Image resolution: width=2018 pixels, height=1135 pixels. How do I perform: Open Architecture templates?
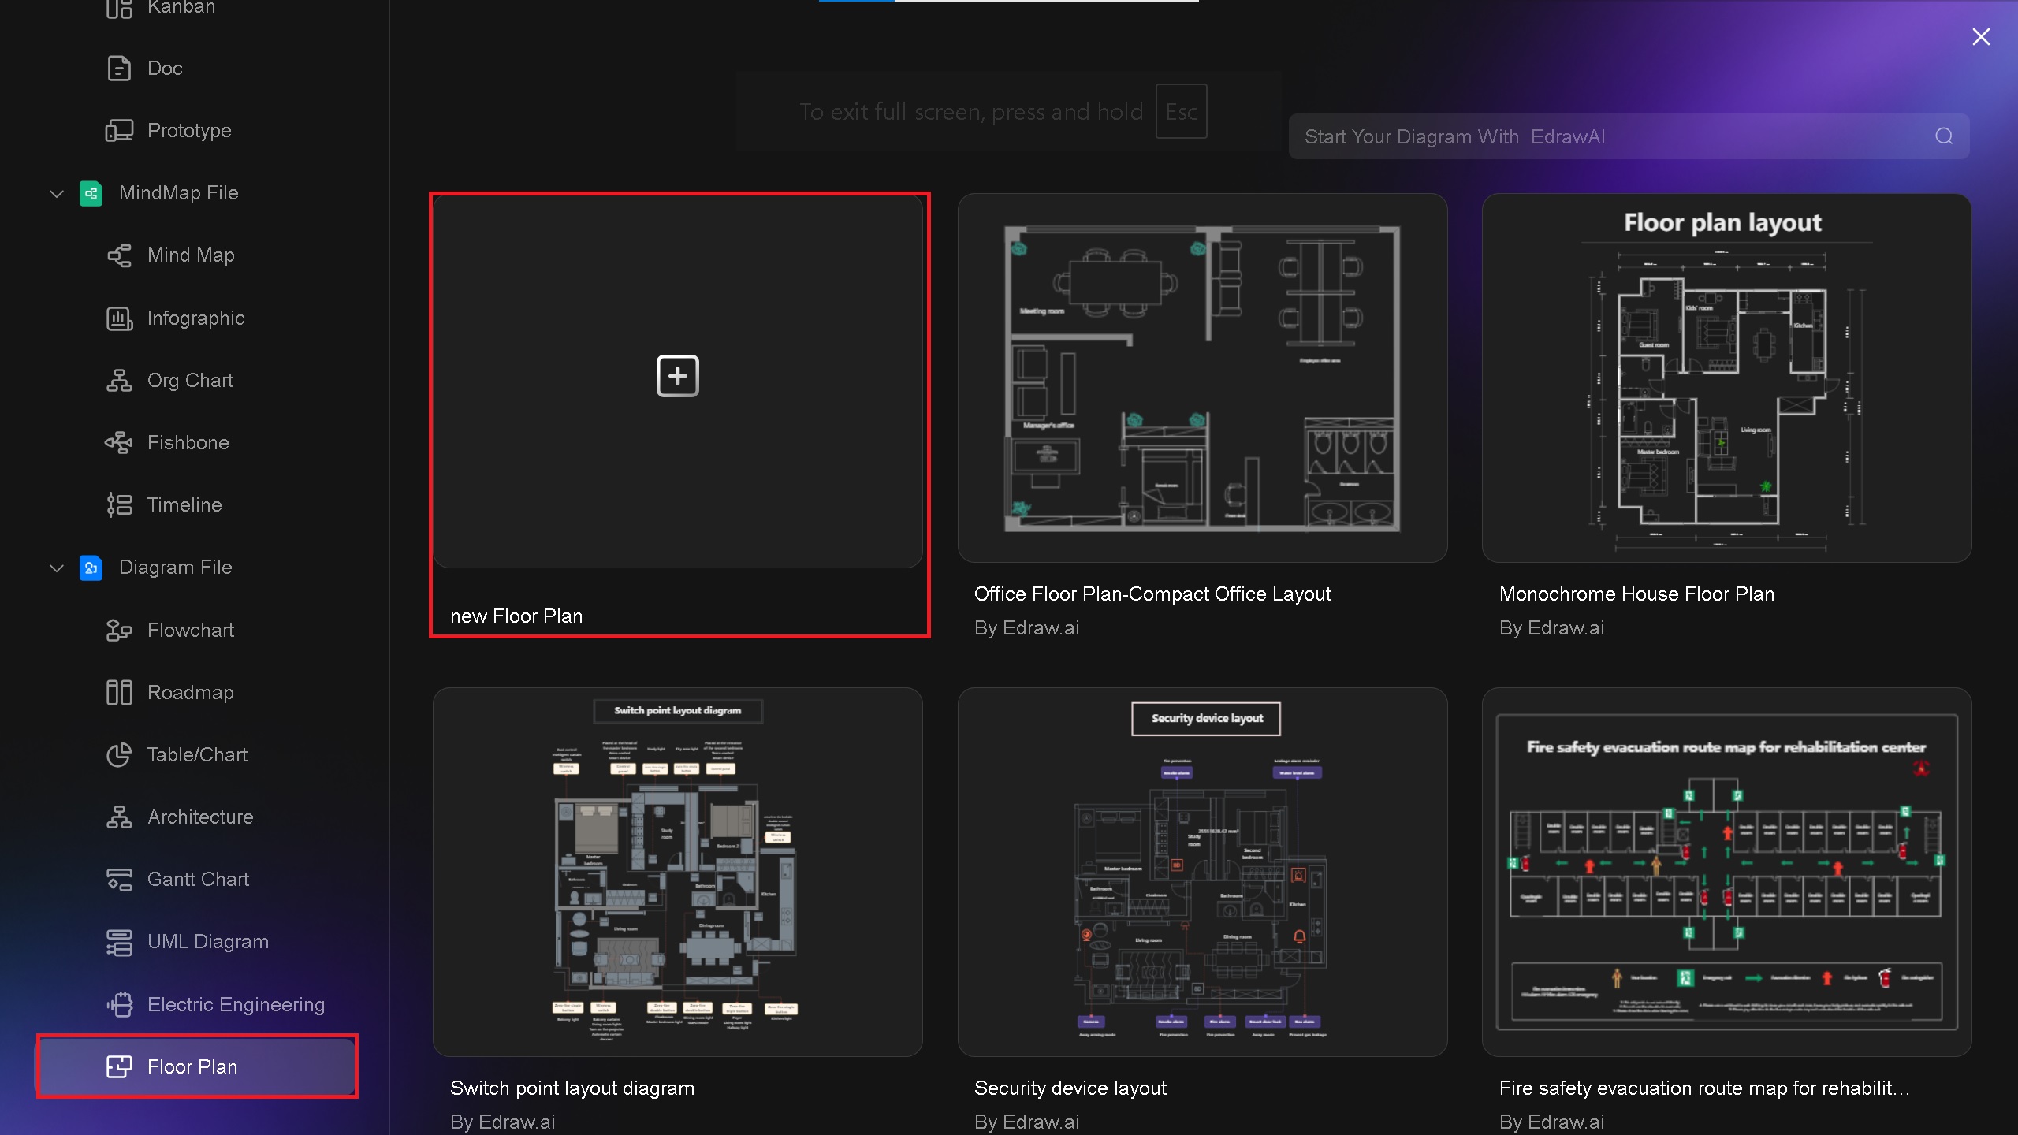pyautogui.click(x=197, y=817)
